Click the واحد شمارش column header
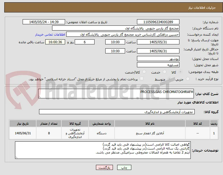Image resolution: width=223 pixels, height=175 pixels. 102,124
